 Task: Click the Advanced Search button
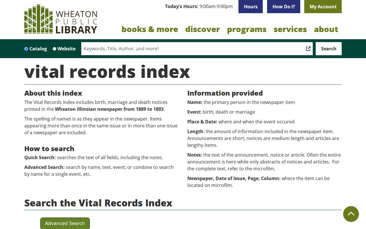pyautogui.click(x=65, y=223)
